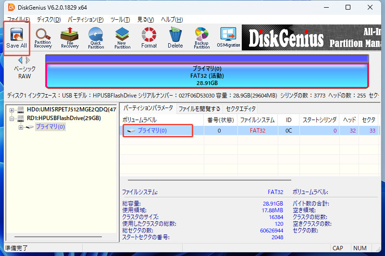The width and height of the screenshot is (385, 256).
Task: Open the Backup Partition tool
Action: click(201, 38)
